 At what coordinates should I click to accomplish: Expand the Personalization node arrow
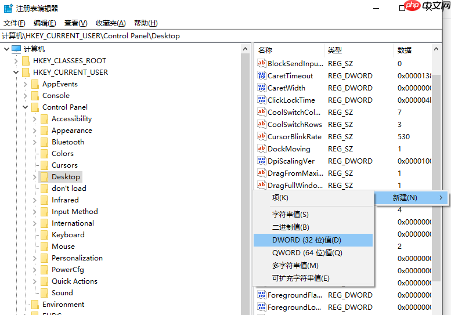34,258
